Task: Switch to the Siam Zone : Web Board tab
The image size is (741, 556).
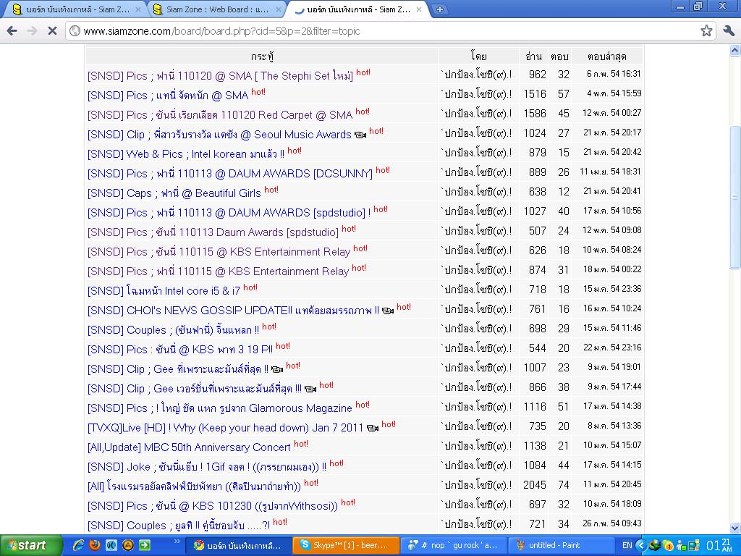Action: [x=216, y=9]
